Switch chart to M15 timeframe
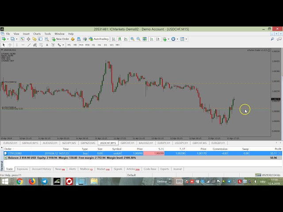The height and width of the screenshot is (212, 283). click(81, 45)
